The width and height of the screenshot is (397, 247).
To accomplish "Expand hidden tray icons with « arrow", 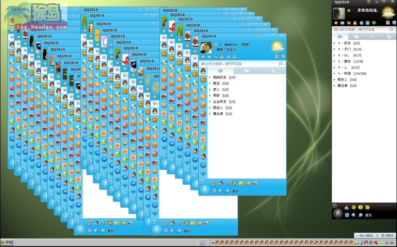I will coord(212,243).
